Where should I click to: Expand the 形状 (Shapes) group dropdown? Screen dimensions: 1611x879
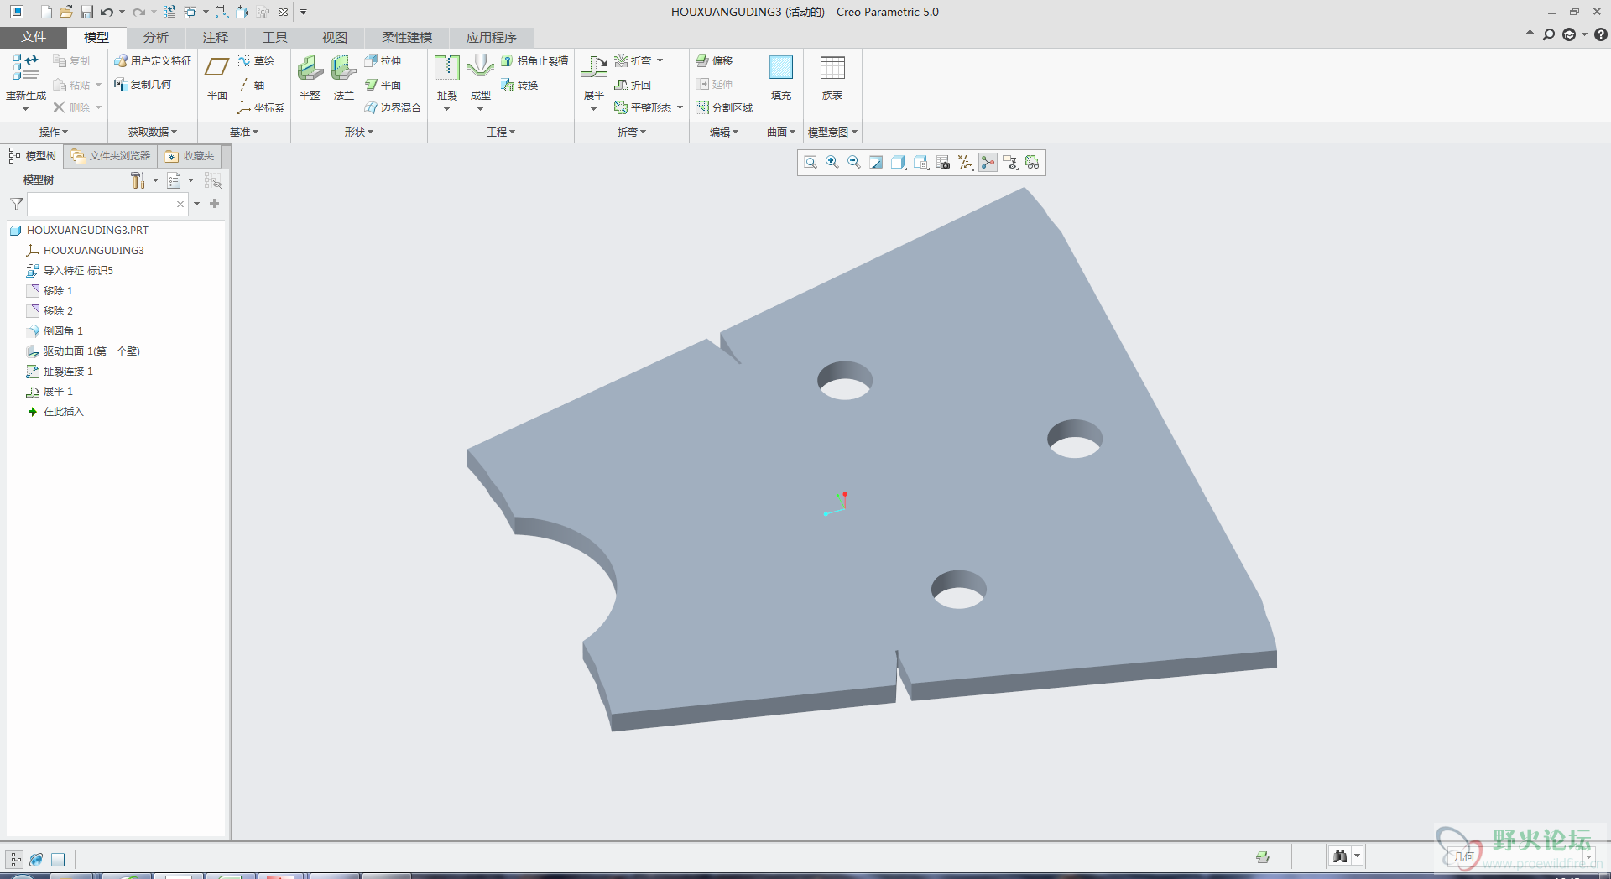coord(359,132)
